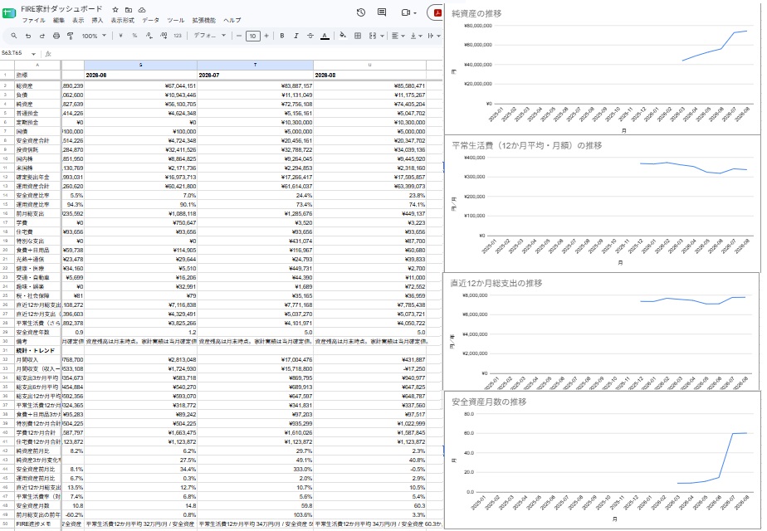Move the document to a folder
This screenshot has height=531, width=767.
pos(128,10)
